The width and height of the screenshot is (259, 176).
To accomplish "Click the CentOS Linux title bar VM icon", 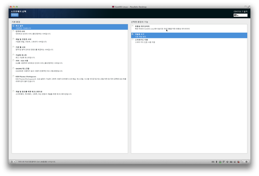I will coord(113,7).
